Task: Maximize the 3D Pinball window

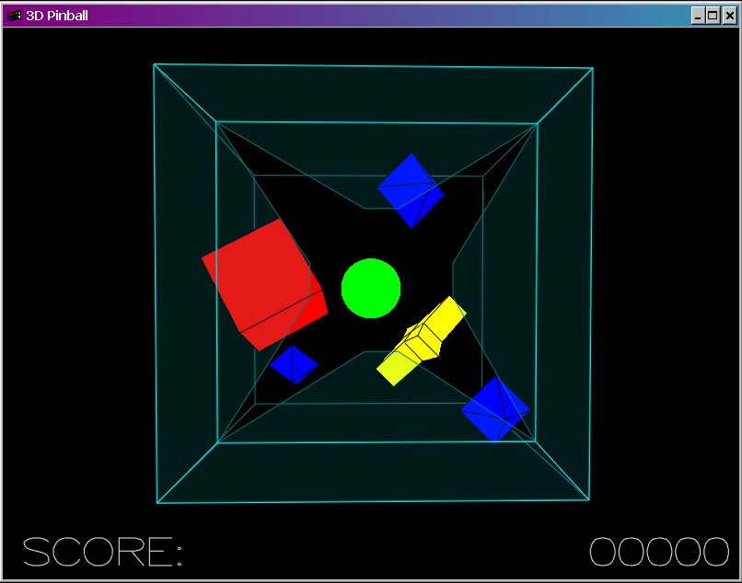Action: click(x=713, y=16)
